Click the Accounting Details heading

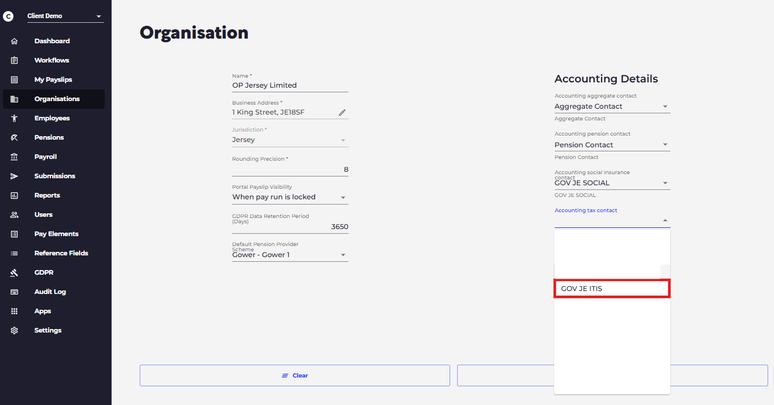point(606,79)
